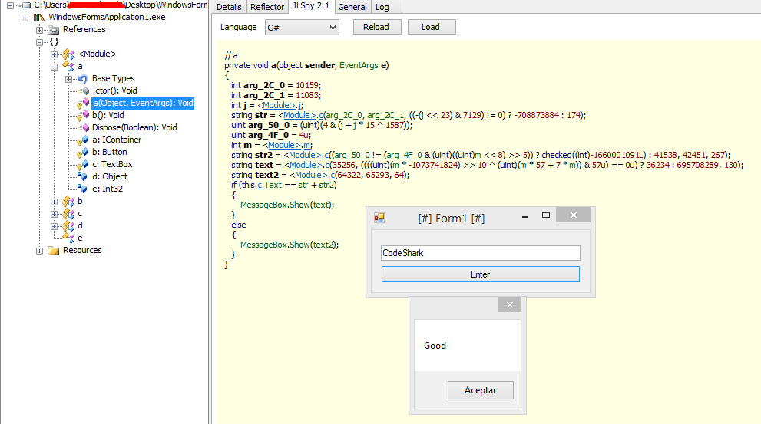The width and height of the screenshot is (761, 424).
Task: Click the Resources folder icon
Action: pos(53,251)
